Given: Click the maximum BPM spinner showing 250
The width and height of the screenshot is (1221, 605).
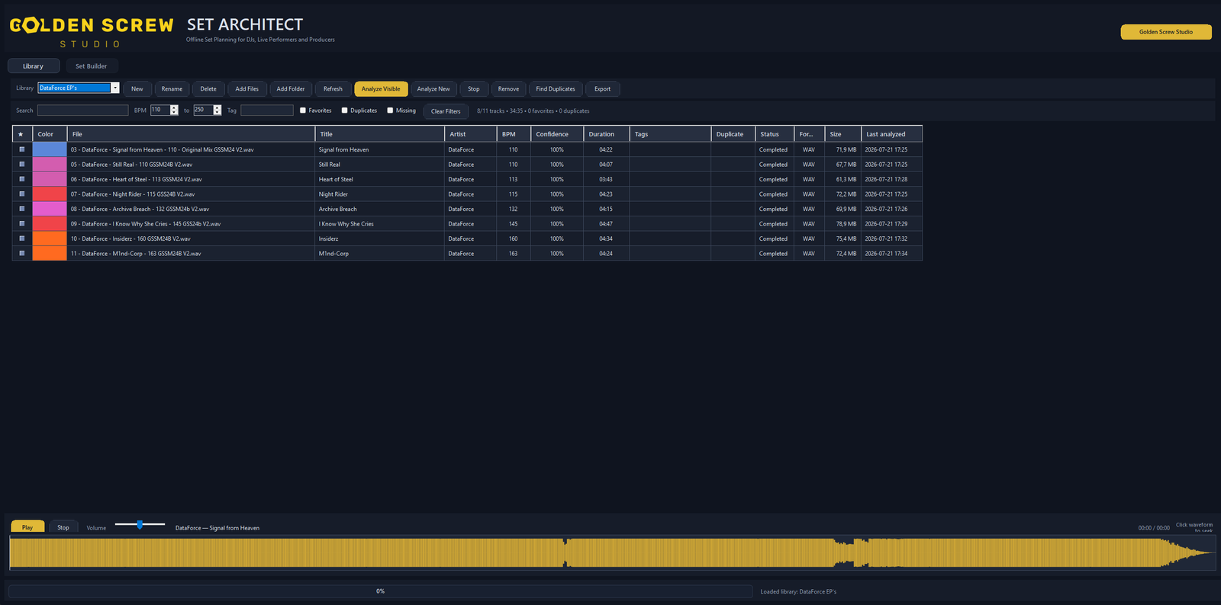Looking at the screenshot, I should (x=207, y=110).
